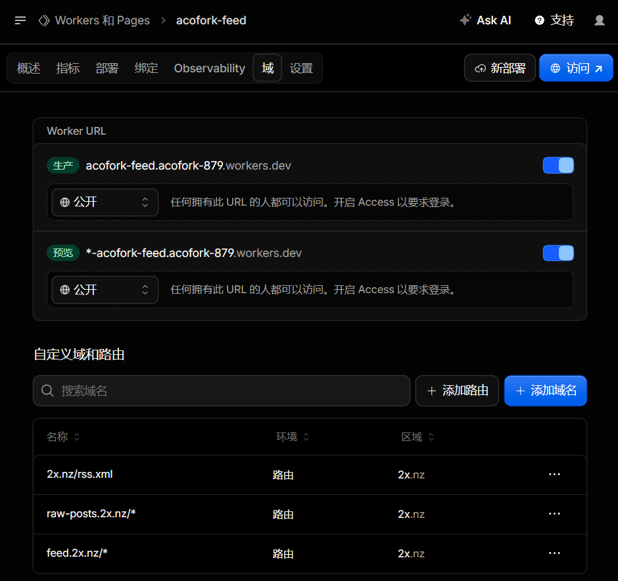The width and height of the screenshot is (618, 581).
Task: Switch to the 设置 tab
Action: (x=302, y=68)
